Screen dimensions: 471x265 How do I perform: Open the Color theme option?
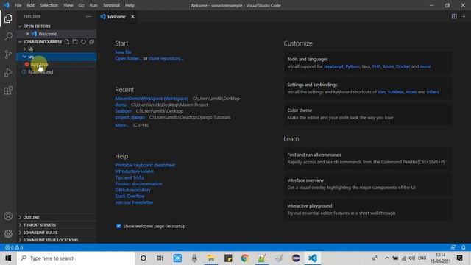pos(368,114)
